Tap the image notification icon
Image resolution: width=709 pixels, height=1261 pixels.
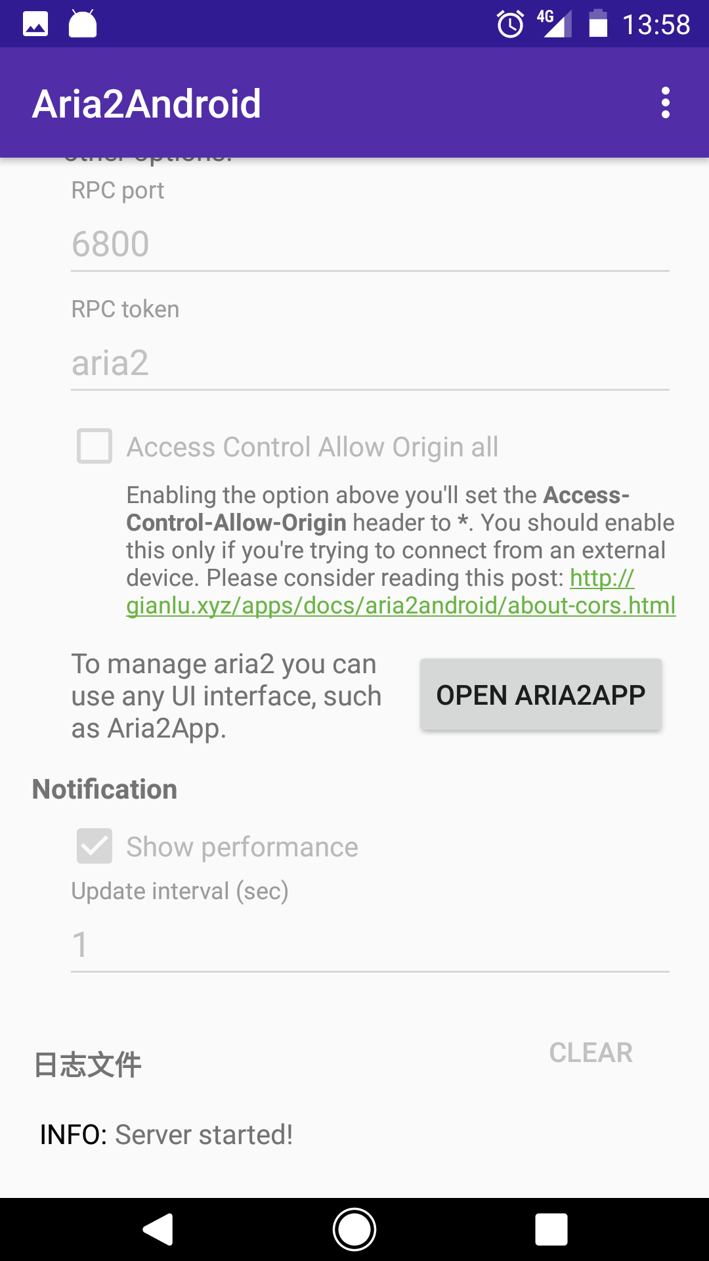tap(35, 24)
